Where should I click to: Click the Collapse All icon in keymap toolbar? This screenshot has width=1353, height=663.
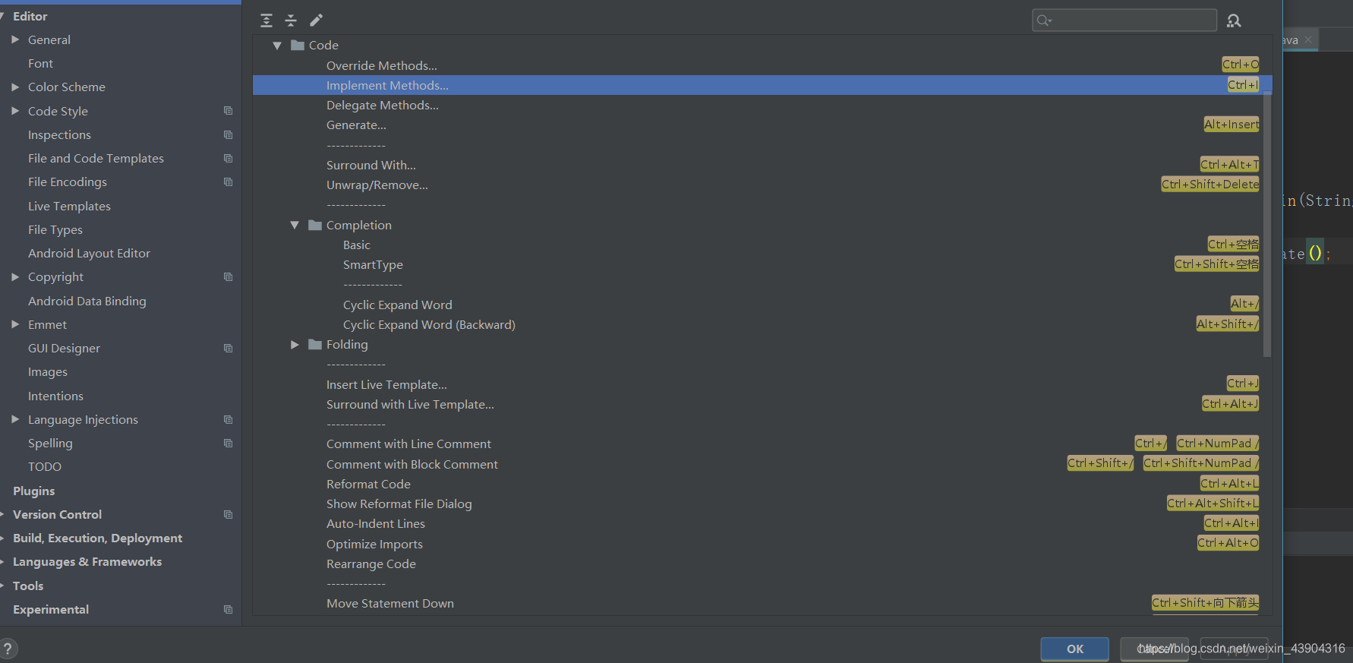click(291, 21)
